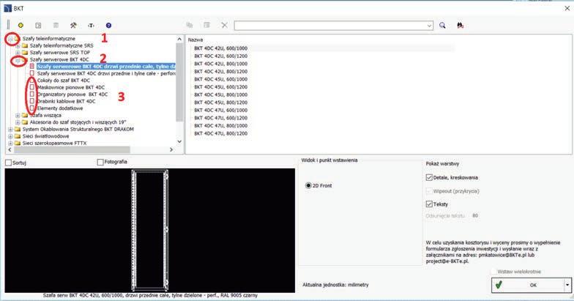Click the green checkmark on OK button
Image resolution: width=574 pixels, height=301 pixels.
[x=499, y=285]
